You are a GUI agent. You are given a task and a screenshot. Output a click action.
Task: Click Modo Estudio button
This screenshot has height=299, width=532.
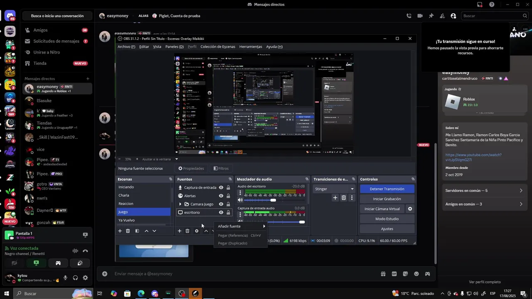[x=387, y=219]
